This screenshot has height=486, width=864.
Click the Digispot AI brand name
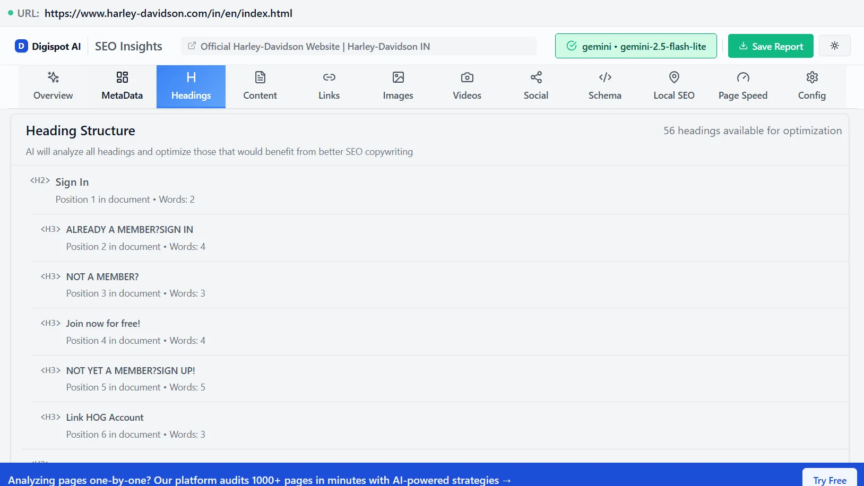click(56, 47)
